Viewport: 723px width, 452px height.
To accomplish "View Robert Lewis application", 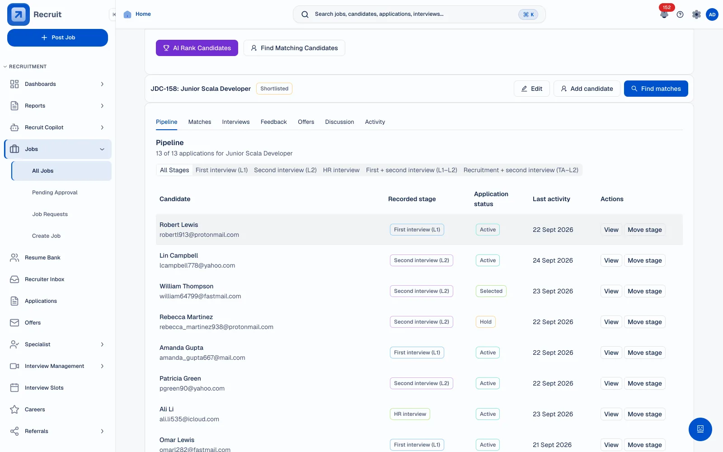I will (611, 230).
